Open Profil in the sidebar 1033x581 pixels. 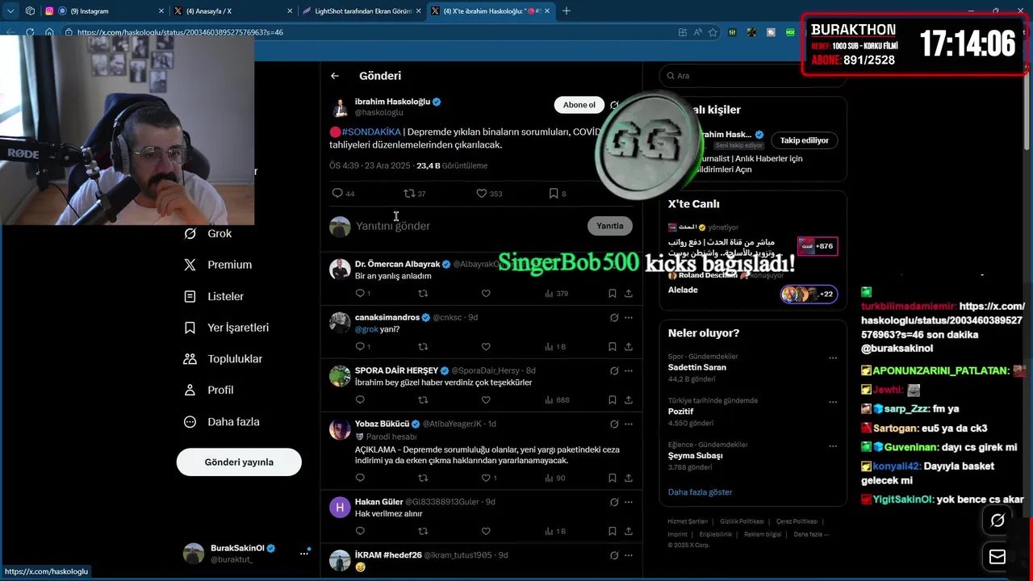point(209,390)
